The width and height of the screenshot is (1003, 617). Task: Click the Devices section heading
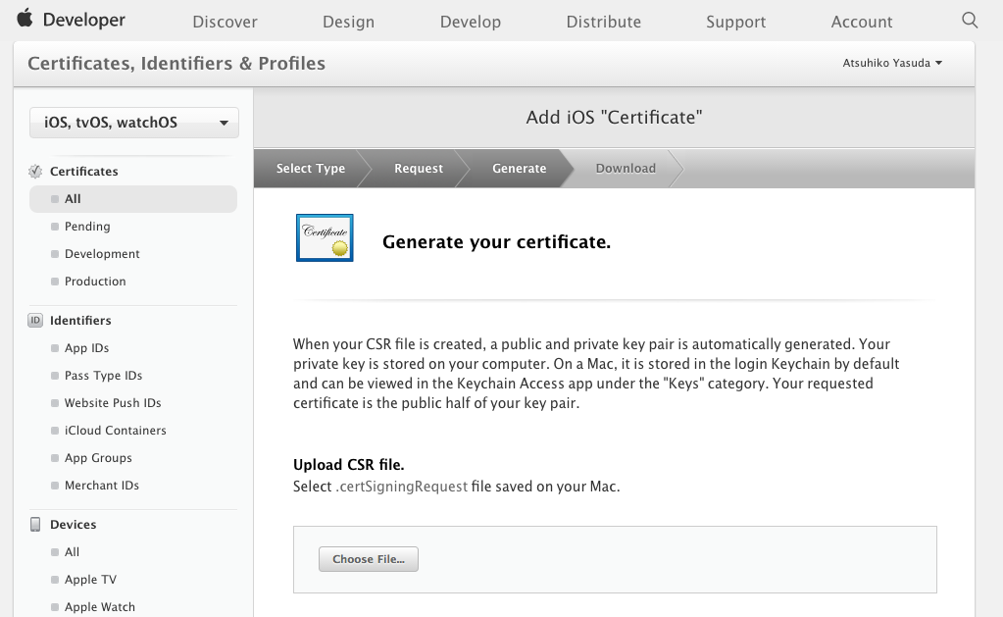(73, 525)
